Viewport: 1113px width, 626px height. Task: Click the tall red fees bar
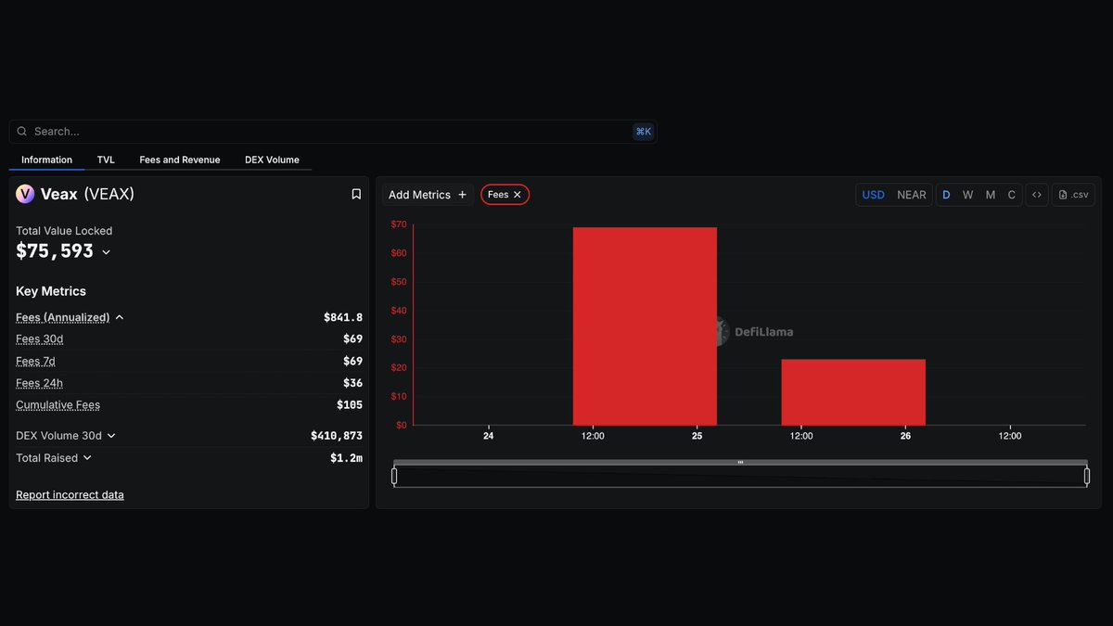click(645, 326)
